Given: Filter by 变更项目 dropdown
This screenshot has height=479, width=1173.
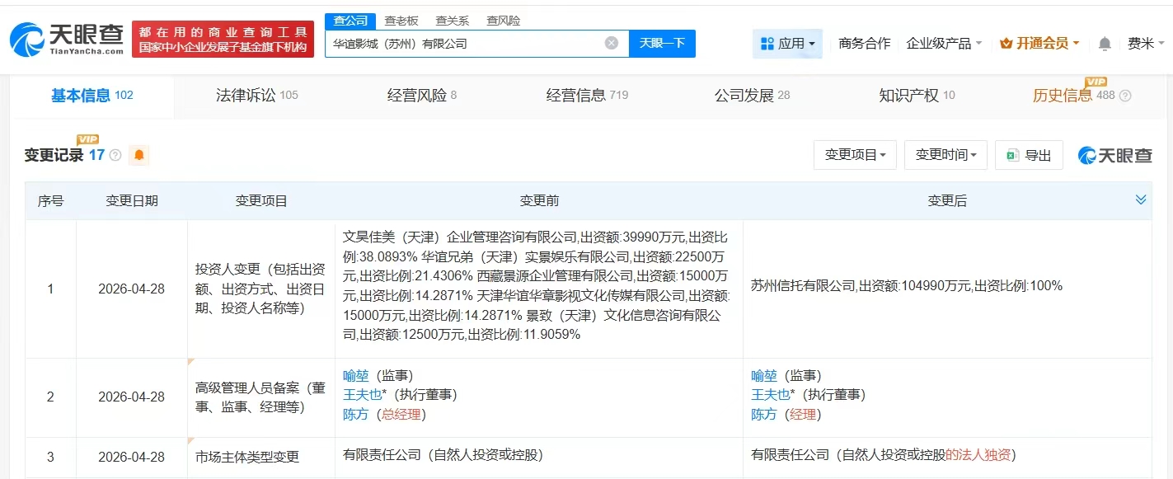Looking at the screenshot, I should click(855, 155).
